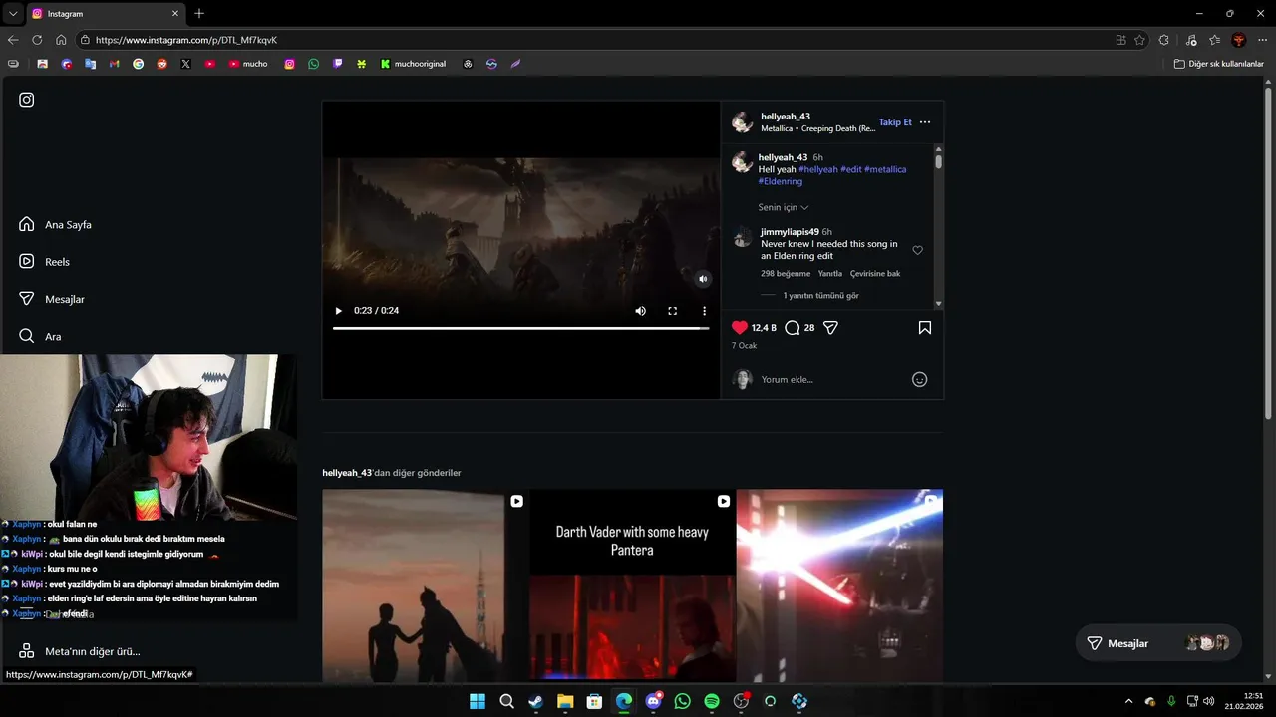The image size is (1276, 717).
Task: Open the X bookmark
Action: pos(185,64)
